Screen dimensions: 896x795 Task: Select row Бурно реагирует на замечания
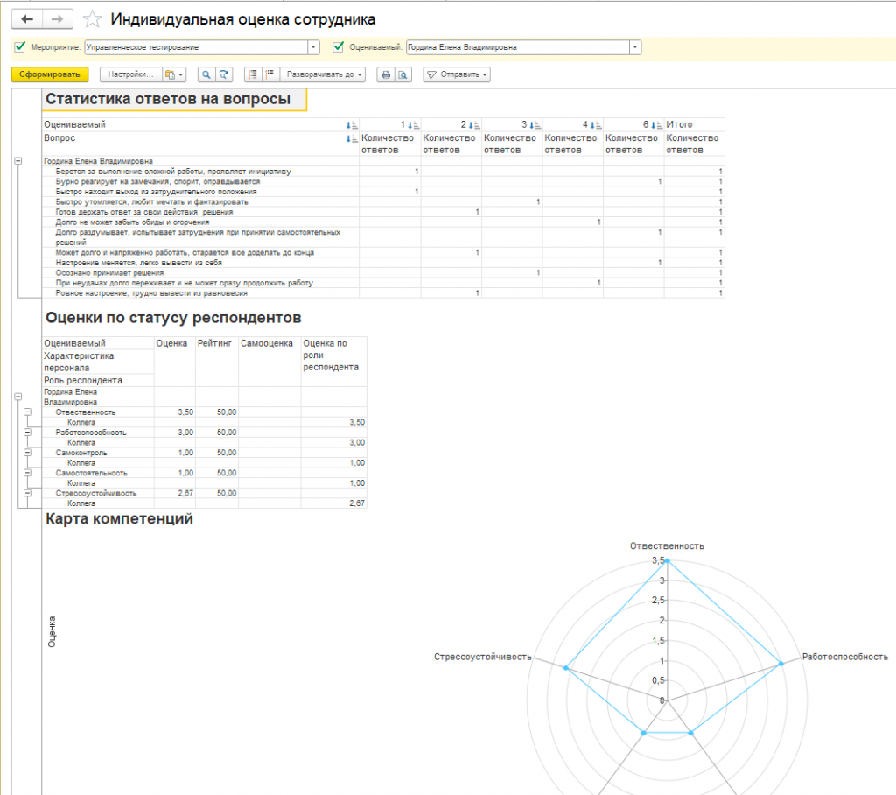pyautogui.click(x=384, y=182)
